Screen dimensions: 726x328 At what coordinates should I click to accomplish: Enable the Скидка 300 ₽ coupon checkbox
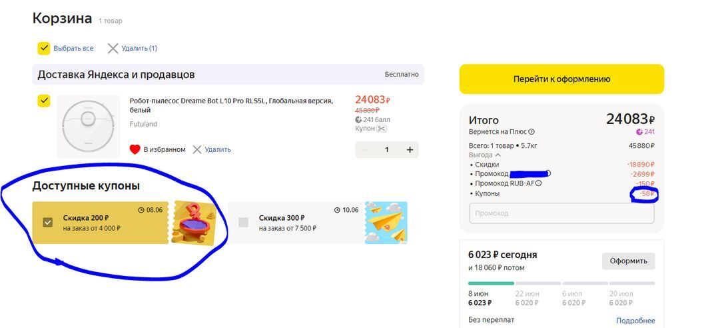[243, 222]
